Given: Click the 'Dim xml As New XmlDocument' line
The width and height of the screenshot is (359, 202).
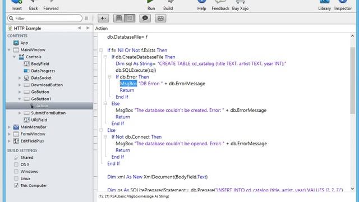Looking at the screenshot, I should pos(158,177).
